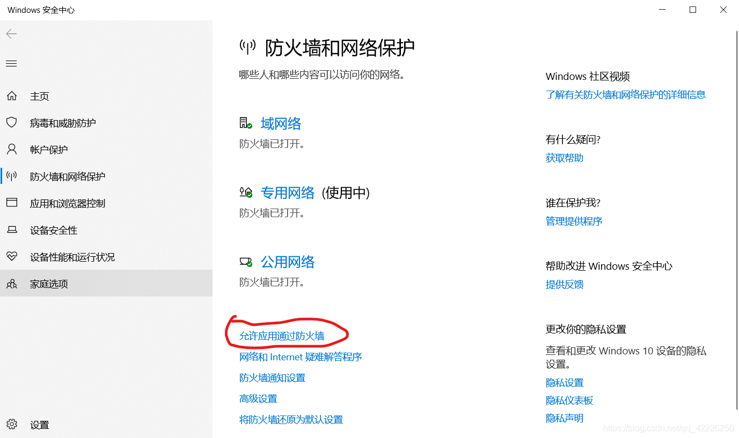Click the person icon for 帐户保护
The width and height of the screenshot is (739, 438).
tap(12, 149)
